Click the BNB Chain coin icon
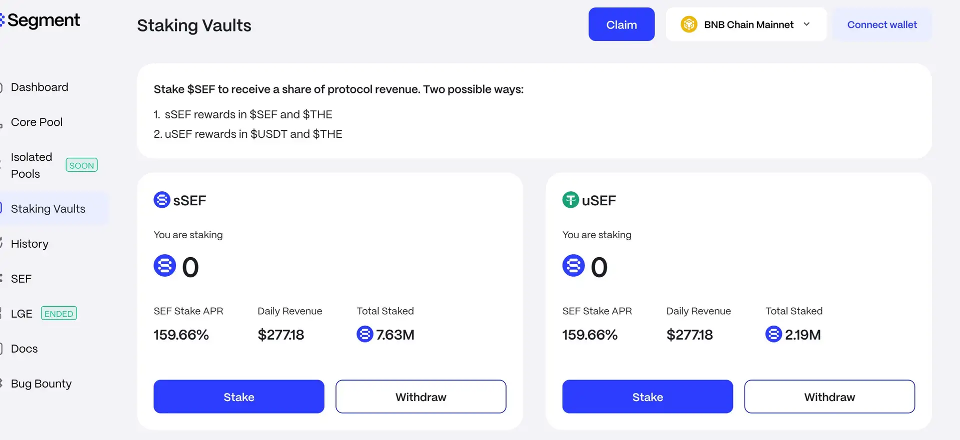 [688, 24]
